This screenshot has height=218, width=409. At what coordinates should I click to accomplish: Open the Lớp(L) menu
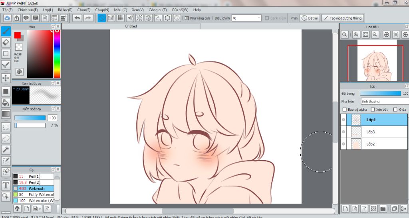tap(48, 10)
